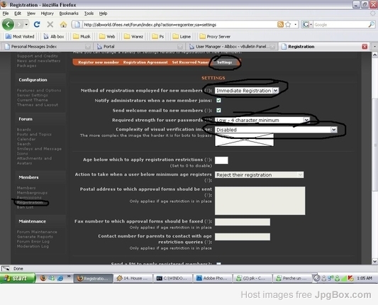Click the Register new member tab

pos(99,62)
